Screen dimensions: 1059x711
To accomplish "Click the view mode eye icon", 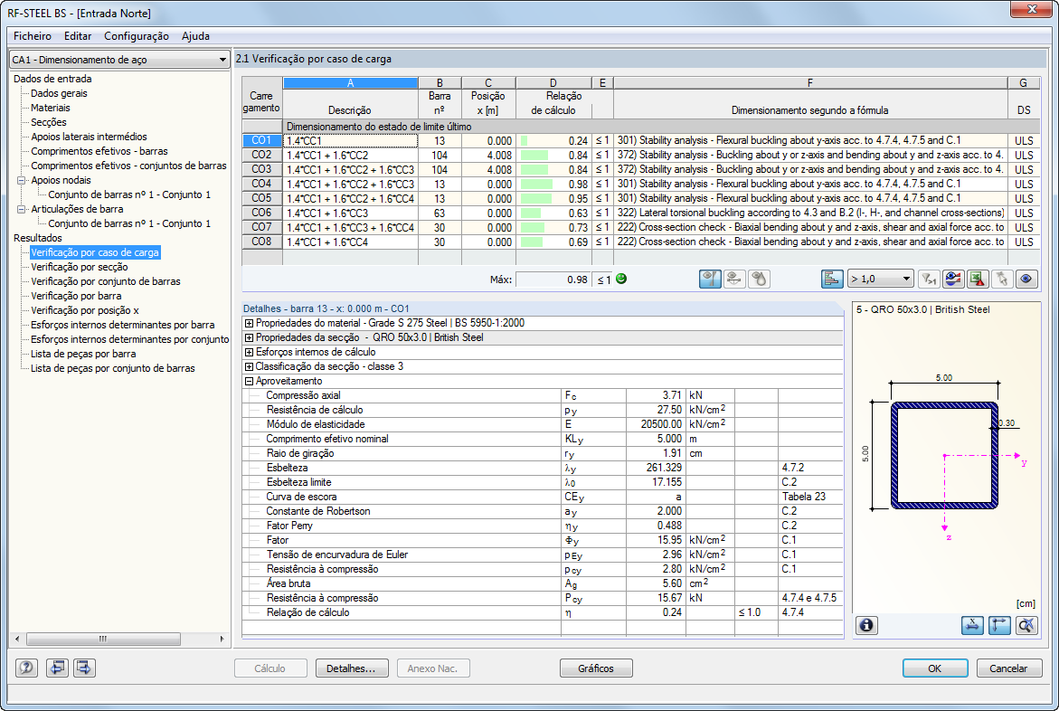I will click(x=1026, y=280).
